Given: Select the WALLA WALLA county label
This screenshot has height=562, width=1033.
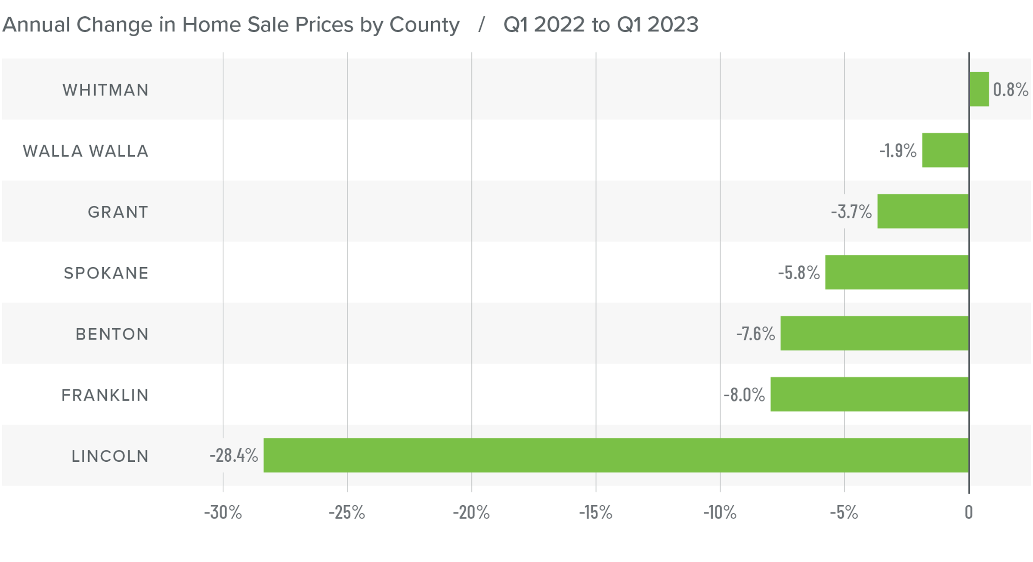Looking at the screenshot, I should [x=86, y=151].
